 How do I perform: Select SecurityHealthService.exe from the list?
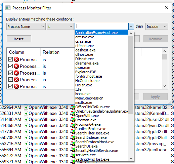tap(101, 151)
